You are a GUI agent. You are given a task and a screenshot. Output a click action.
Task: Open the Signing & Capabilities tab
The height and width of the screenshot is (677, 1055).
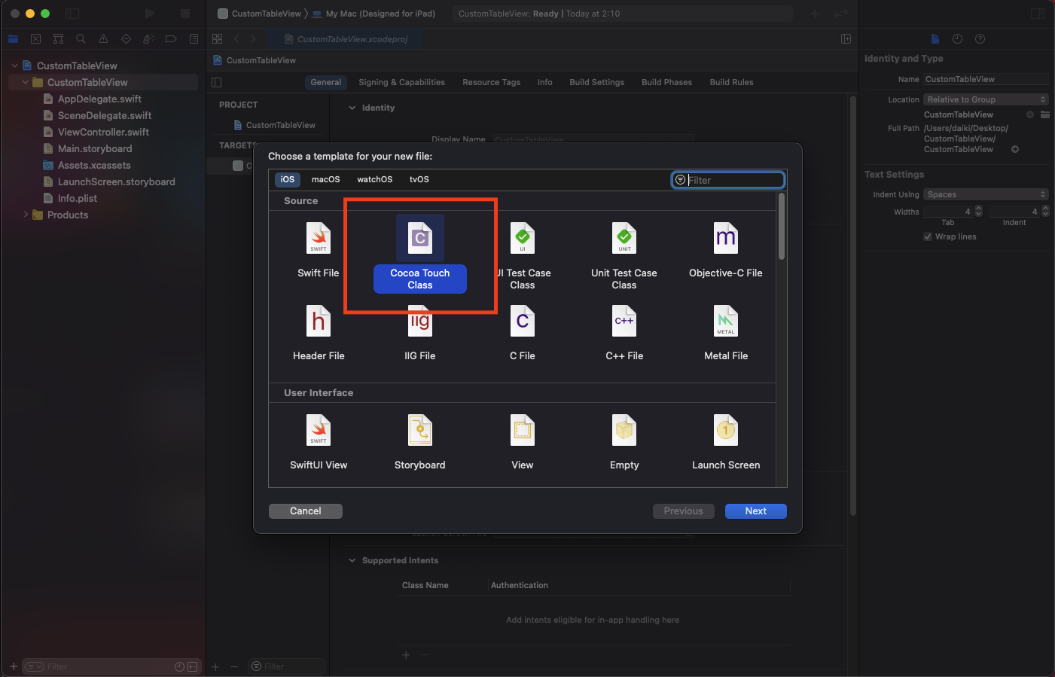coord(401,82)
